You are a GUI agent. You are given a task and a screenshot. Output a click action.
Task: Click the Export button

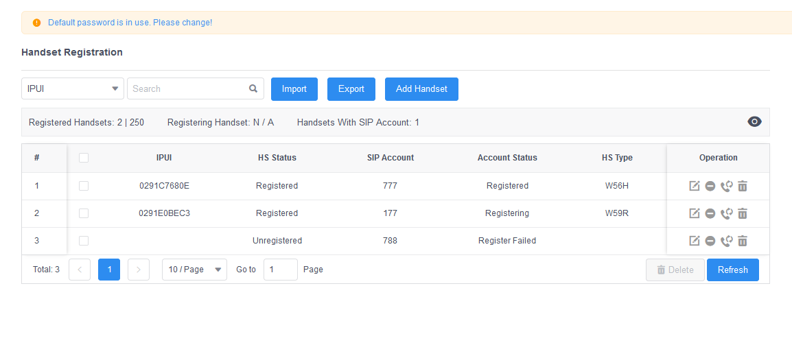click(351, 89)
